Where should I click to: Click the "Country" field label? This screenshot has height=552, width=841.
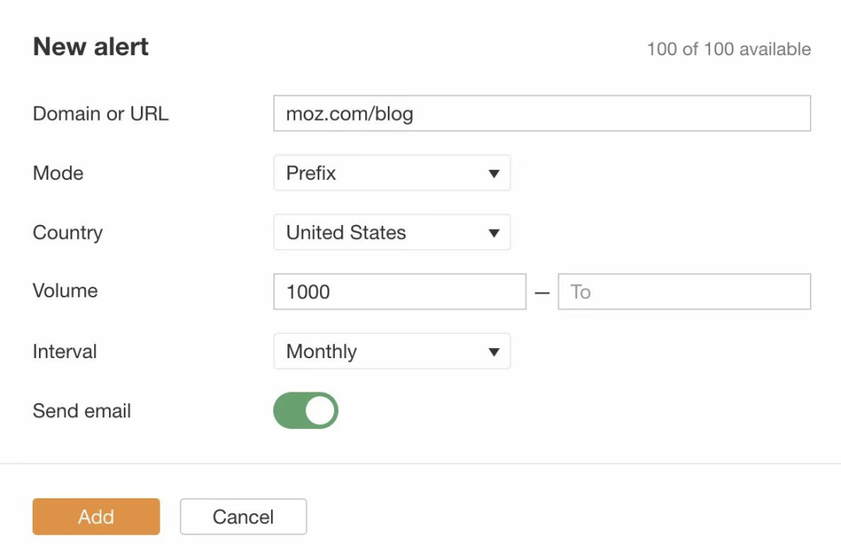point(68,232)
